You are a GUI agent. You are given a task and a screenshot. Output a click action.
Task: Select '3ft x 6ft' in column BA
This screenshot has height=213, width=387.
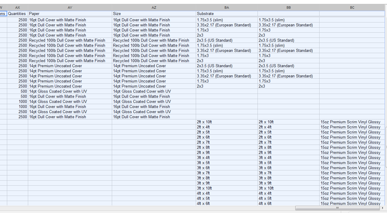pos(227,168)
